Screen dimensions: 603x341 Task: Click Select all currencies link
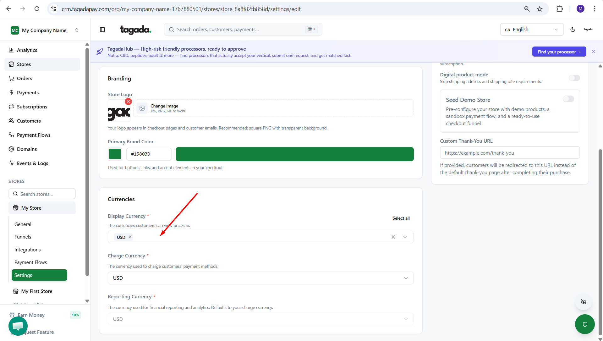coord(401,218)
